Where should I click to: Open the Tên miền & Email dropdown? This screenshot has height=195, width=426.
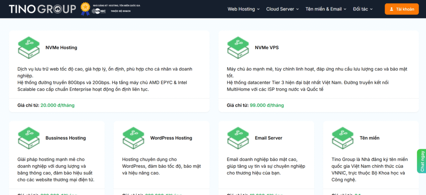tap(326, 9)
